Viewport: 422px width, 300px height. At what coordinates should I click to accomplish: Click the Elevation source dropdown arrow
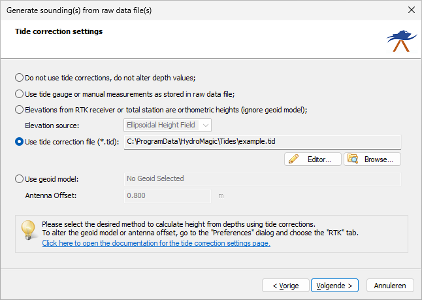206,125
